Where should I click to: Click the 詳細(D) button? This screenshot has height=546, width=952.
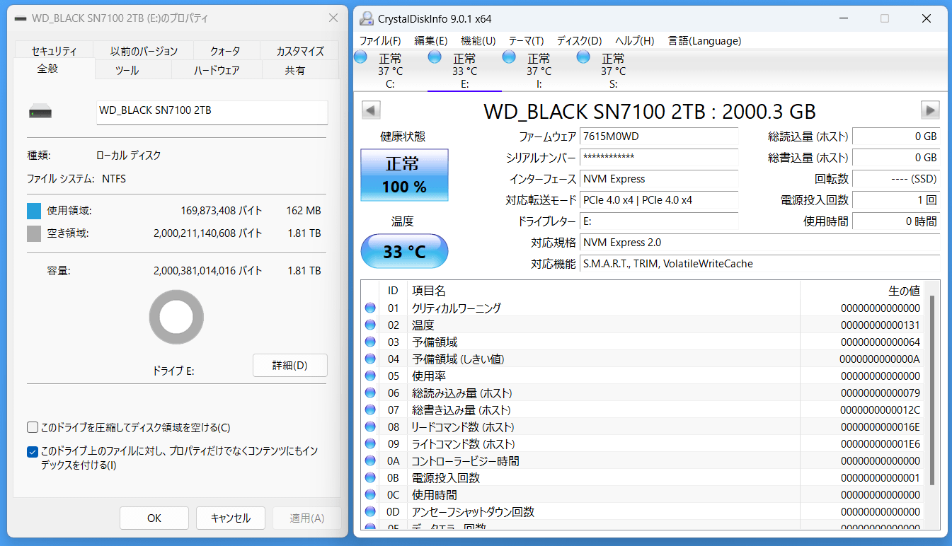[290, 366]
